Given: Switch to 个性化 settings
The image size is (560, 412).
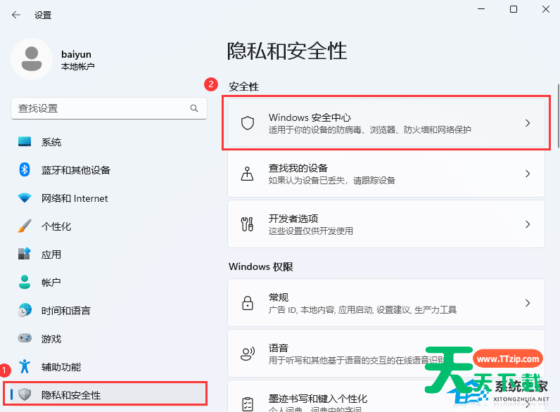Looking at the screenshot, I should pyautogui.click(x=109, y=226).
